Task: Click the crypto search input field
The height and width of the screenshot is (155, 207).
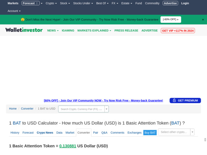Action: [x=82, y=109]
